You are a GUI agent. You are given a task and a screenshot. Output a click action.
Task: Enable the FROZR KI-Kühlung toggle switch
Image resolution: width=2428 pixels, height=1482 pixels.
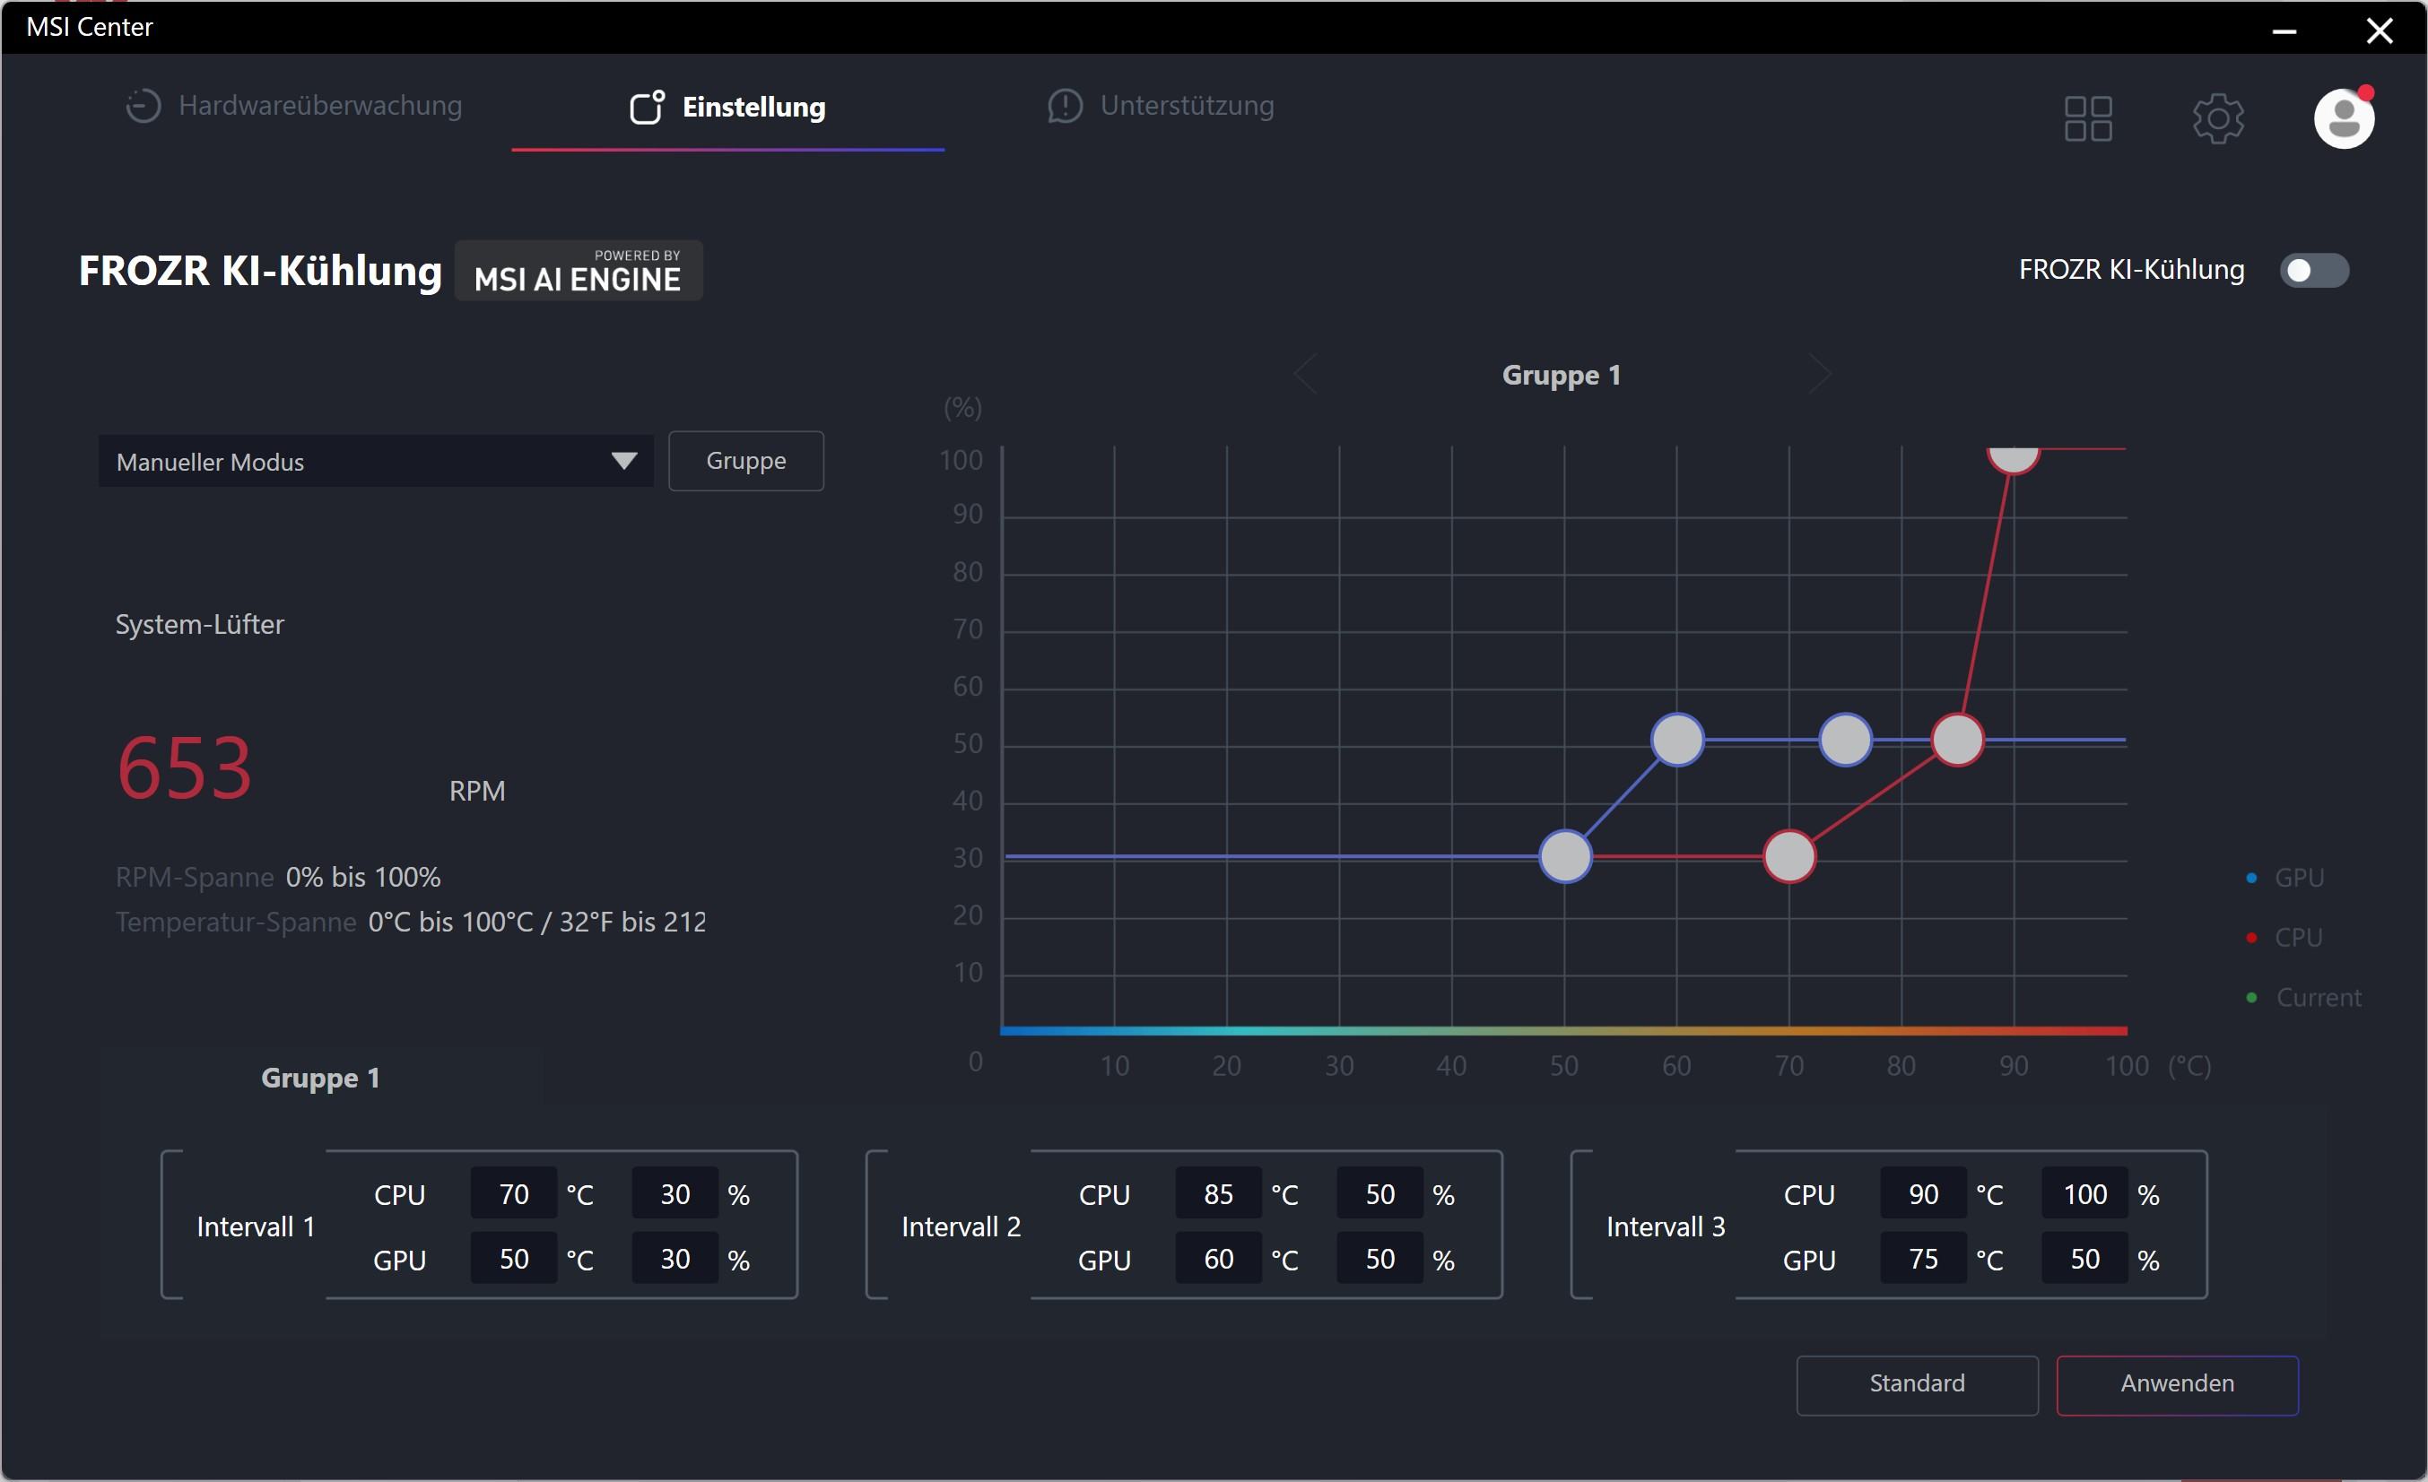coord(2314,271)
